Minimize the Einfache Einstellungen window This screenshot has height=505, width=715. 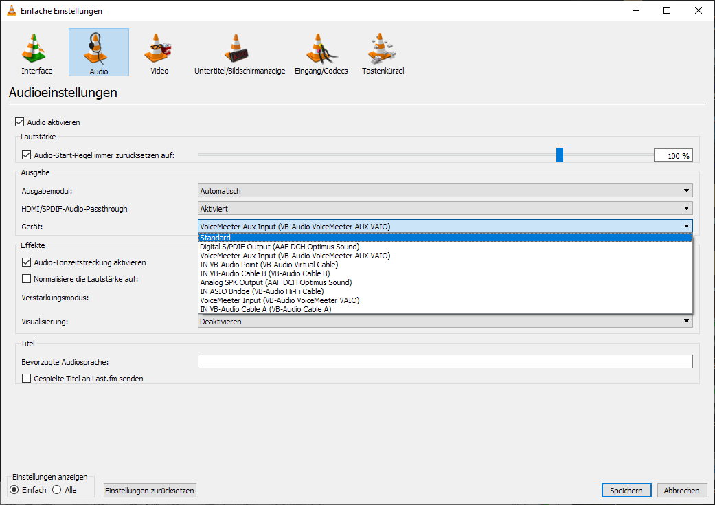(x=636, y=10)
